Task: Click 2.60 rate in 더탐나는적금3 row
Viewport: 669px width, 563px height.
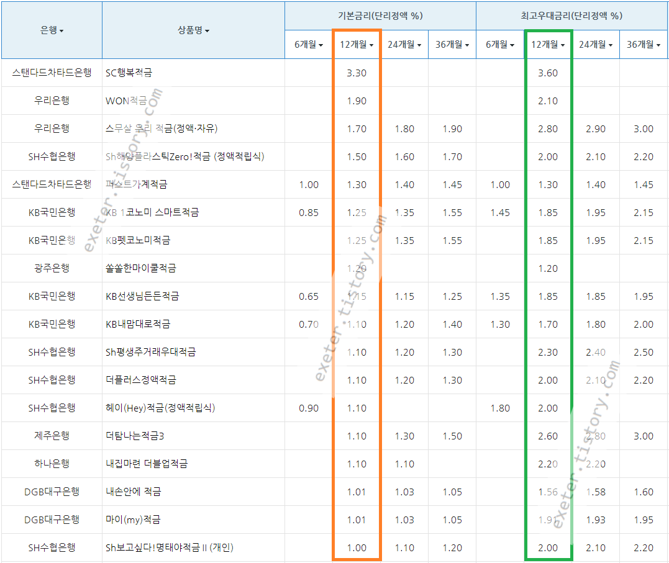Action: (547, 436)
